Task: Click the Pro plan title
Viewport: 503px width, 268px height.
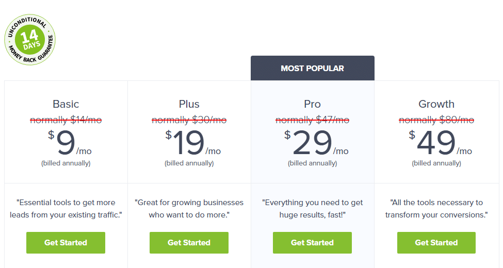Action: 312,104
